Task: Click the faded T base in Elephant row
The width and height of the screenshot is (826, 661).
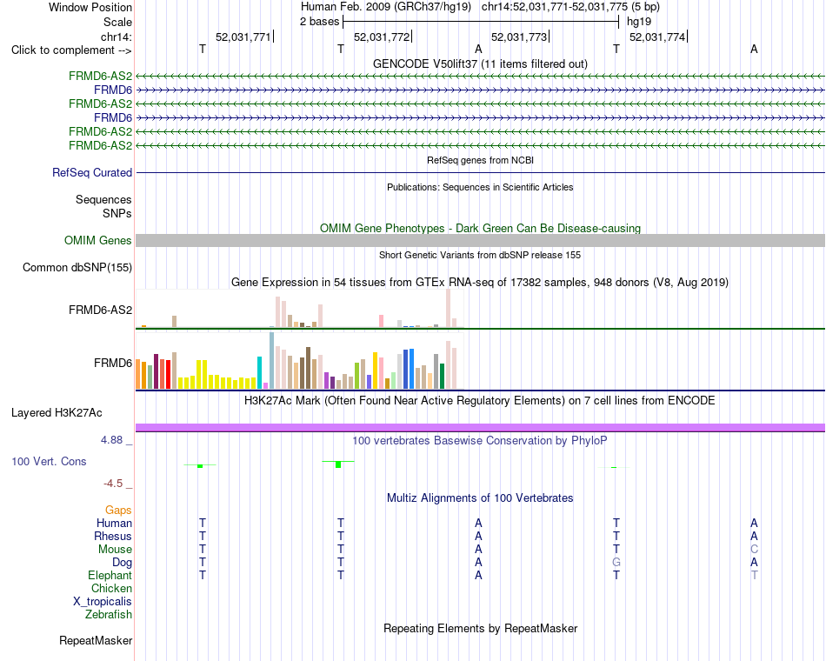Action: coord(755,575)
